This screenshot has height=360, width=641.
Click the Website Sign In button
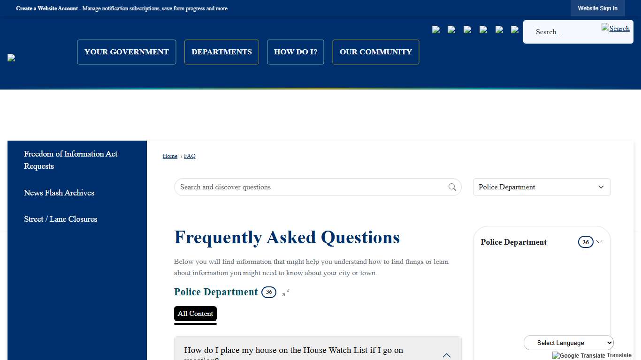597,8
